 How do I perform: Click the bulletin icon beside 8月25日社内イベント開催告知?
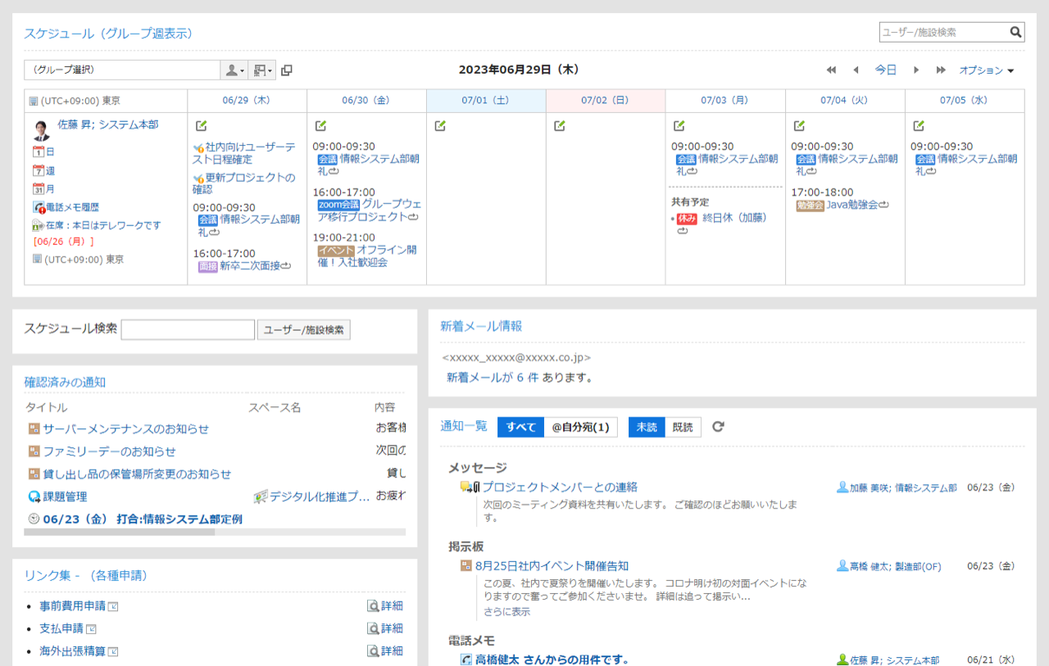466,566
